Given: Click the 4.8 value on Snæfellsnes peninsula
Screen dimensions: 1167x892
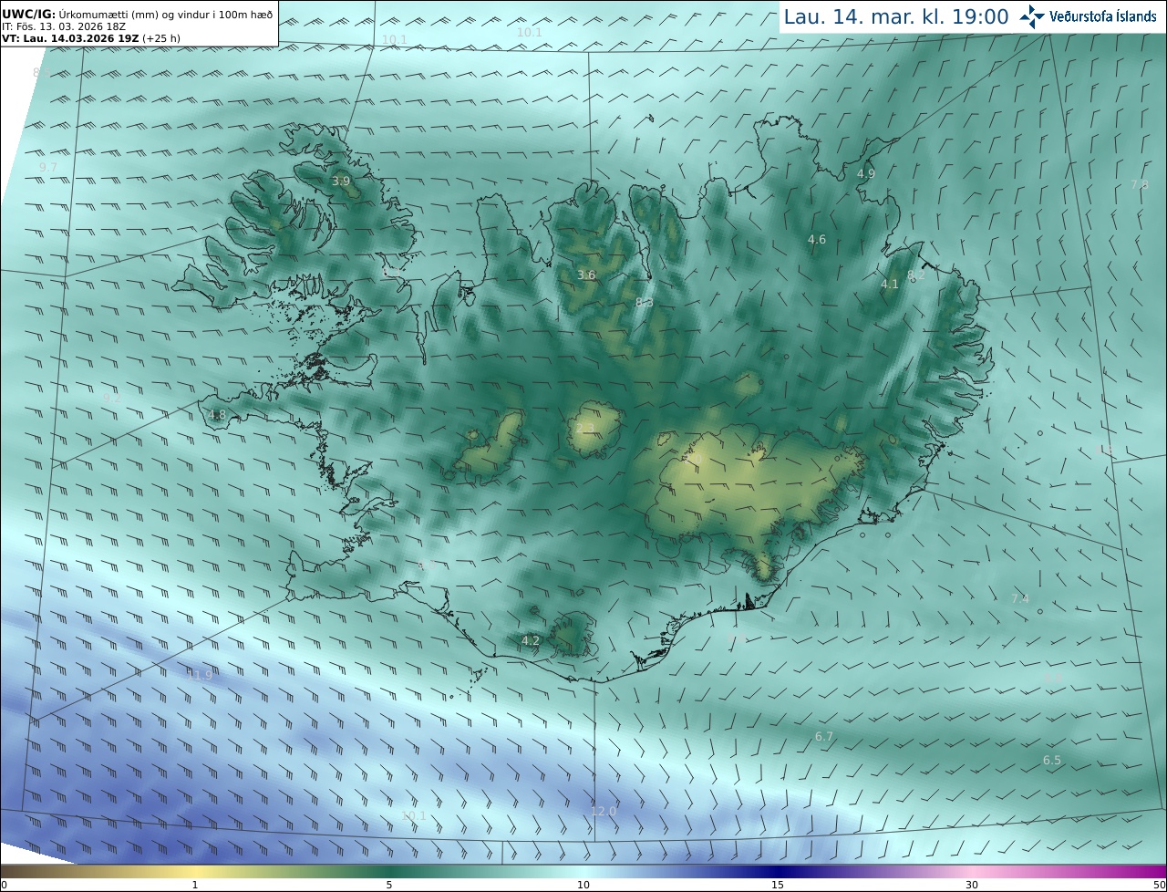Looking at the screenshot, I should point(217,415).
